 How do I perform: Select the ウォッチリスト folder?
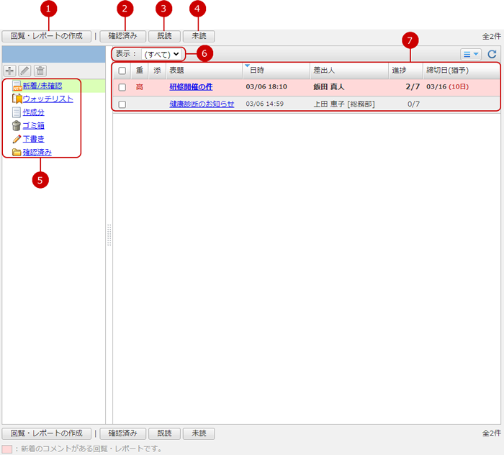point(48,99)
